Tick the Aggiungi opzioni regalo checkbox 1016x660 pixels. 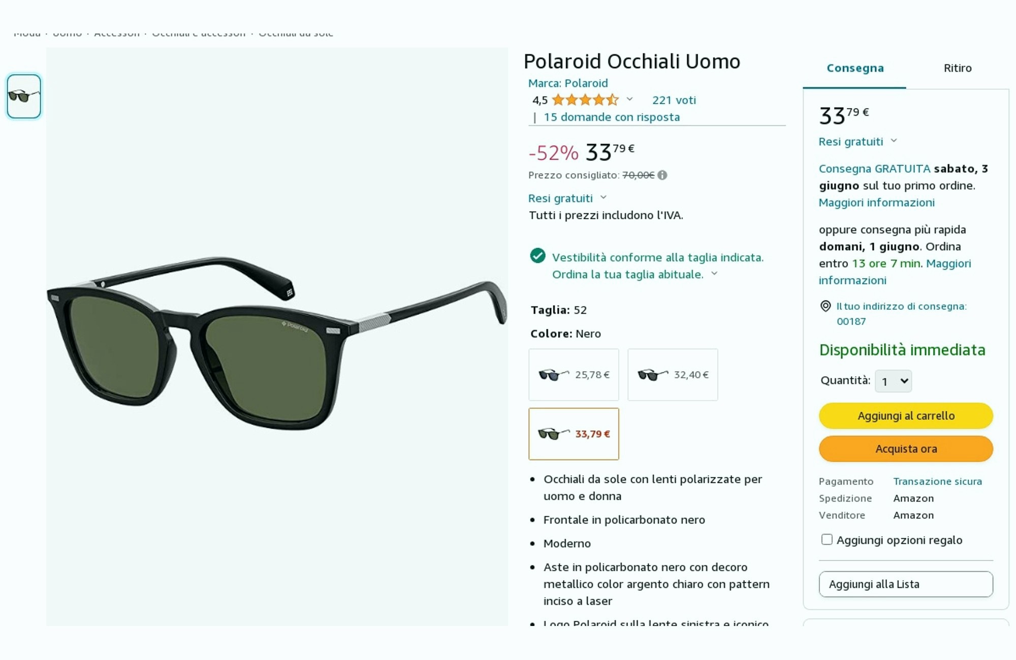click(x=827, y=539)
